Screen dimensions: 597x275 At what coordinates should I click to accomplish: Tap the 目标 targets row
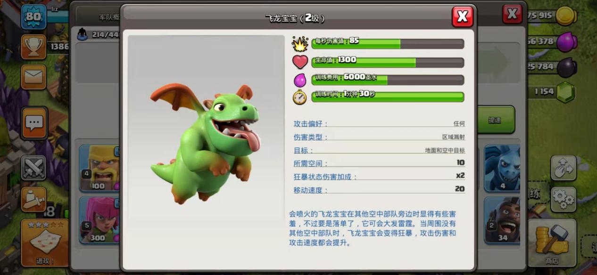point(379,150)
